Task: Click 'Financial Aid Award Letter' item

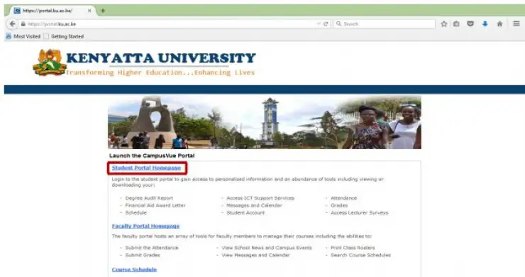Action: coord(155,205)
